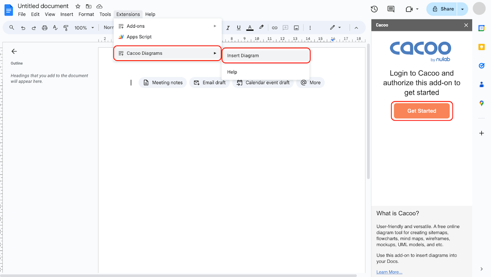The width and height of the screenshot is (491, 277).
Task: Open the move to folder icon
Action: click(89, 7)
